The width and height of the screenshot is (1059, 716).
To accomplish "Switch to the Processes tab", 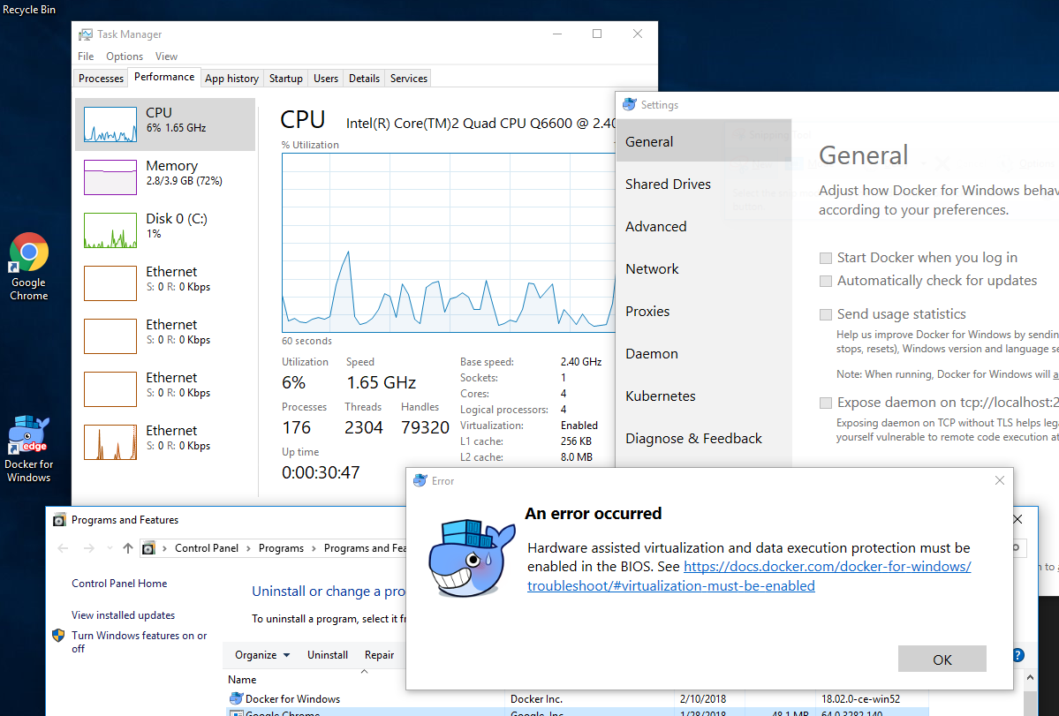I will (101, 79).
